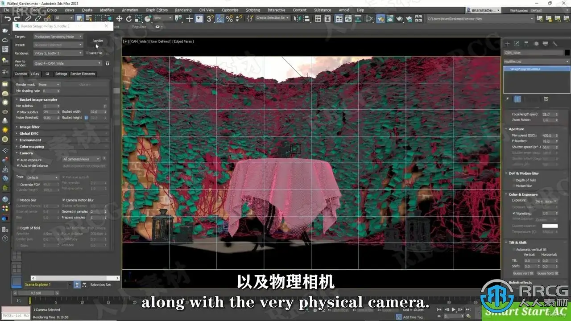Click the Add Time Tag label

tap(413, 317)
